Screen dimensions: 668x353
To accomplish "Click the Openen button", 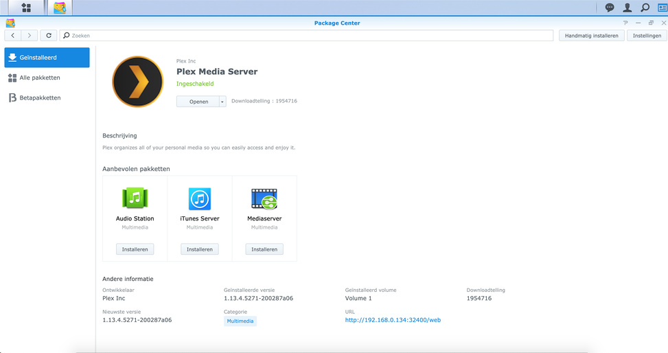I will (x=198, y=102).
